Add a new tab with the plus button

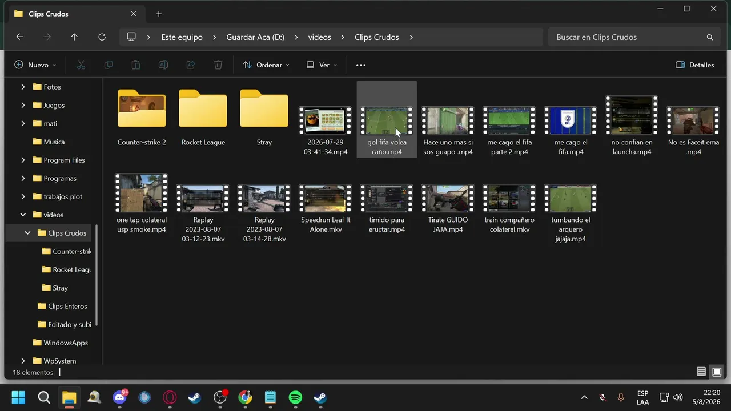[x=159, y=14]
